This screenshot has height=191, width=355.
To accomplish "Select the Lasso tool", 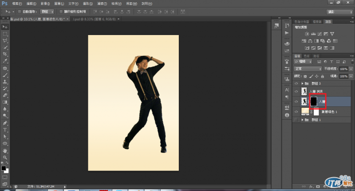I will coord(5,40).
